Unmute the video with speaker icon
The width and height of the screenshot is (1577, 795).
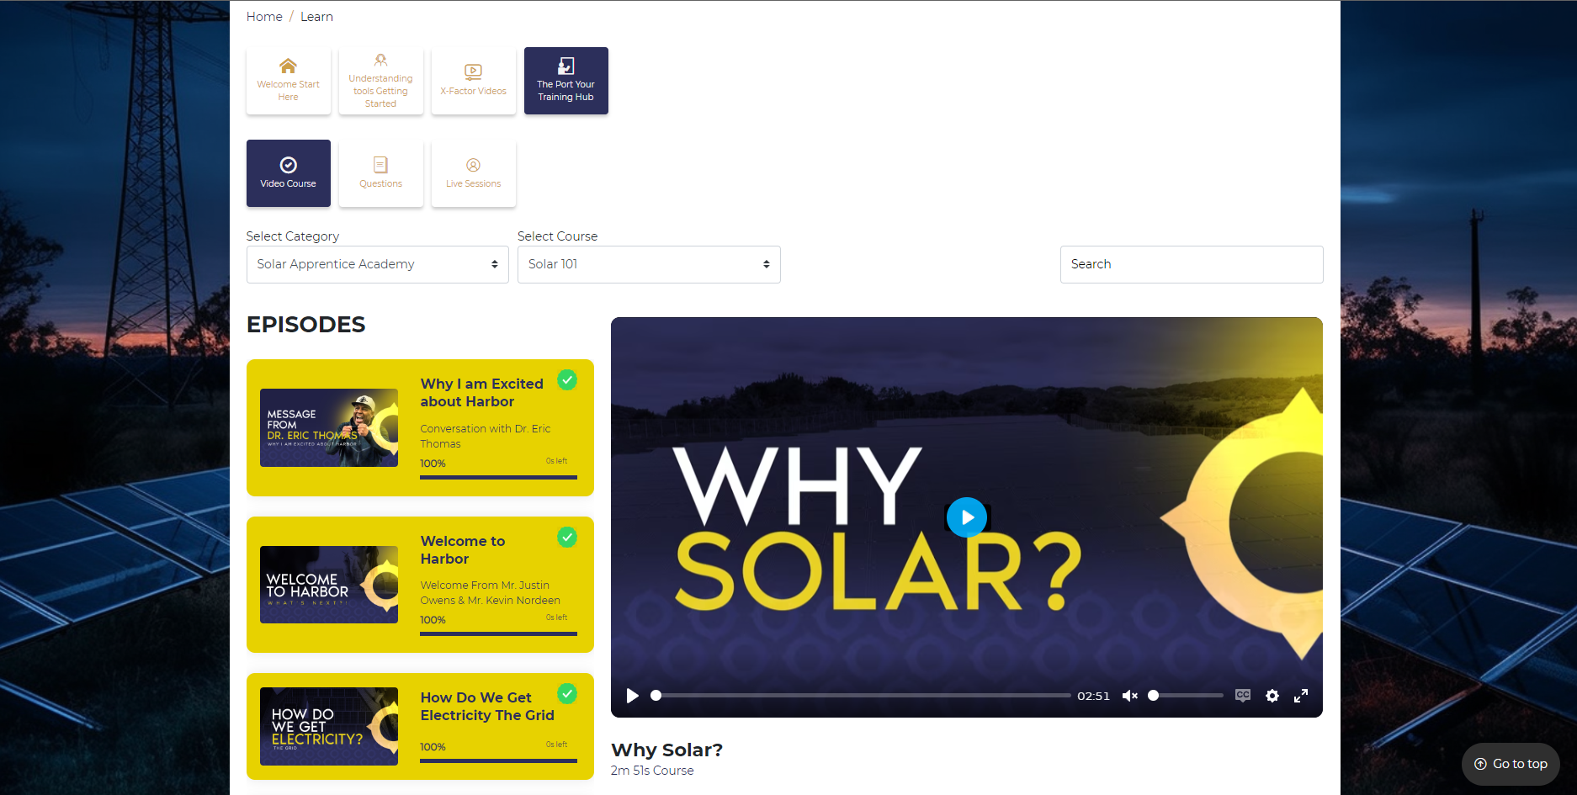[x=1129, y=696]
